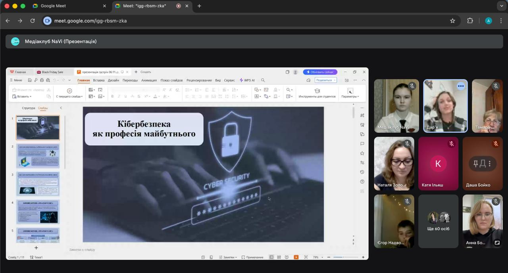Toggle slideshow view in the status bar
This screenshot has height=273, width=508.
tap(296, 257)
